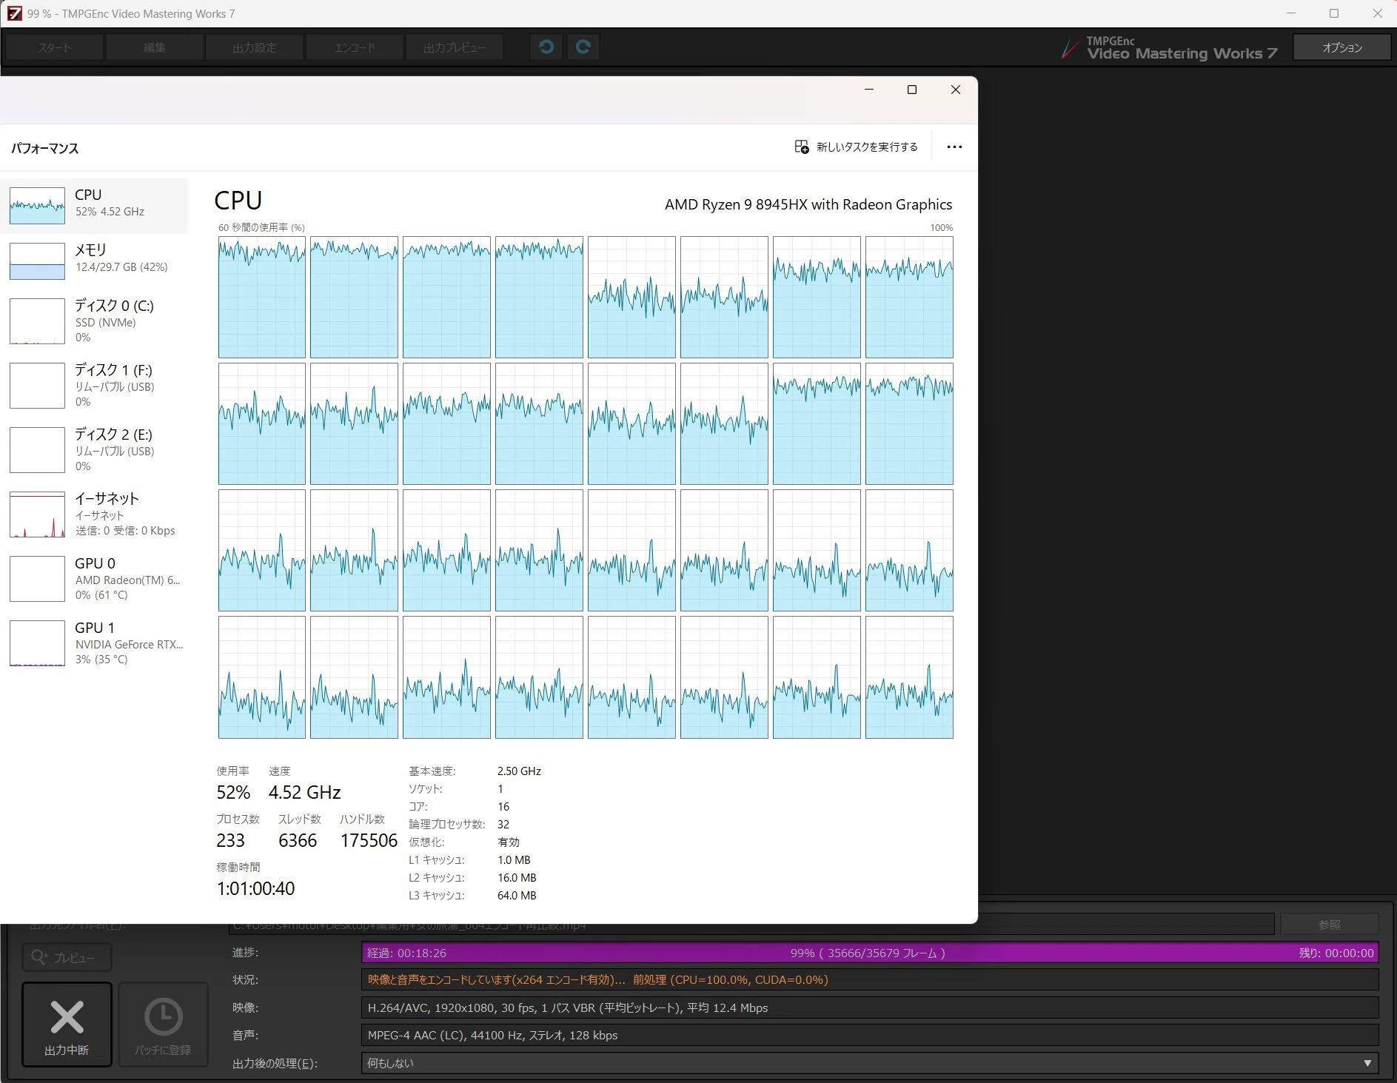Select CPU in the performance sidebar
The height and width of the screenshot is (1083, 1397).
[94, 205]
